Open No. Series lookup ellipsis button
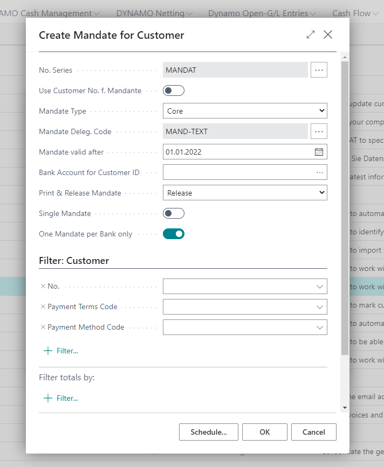 click(x=319, y=70)
